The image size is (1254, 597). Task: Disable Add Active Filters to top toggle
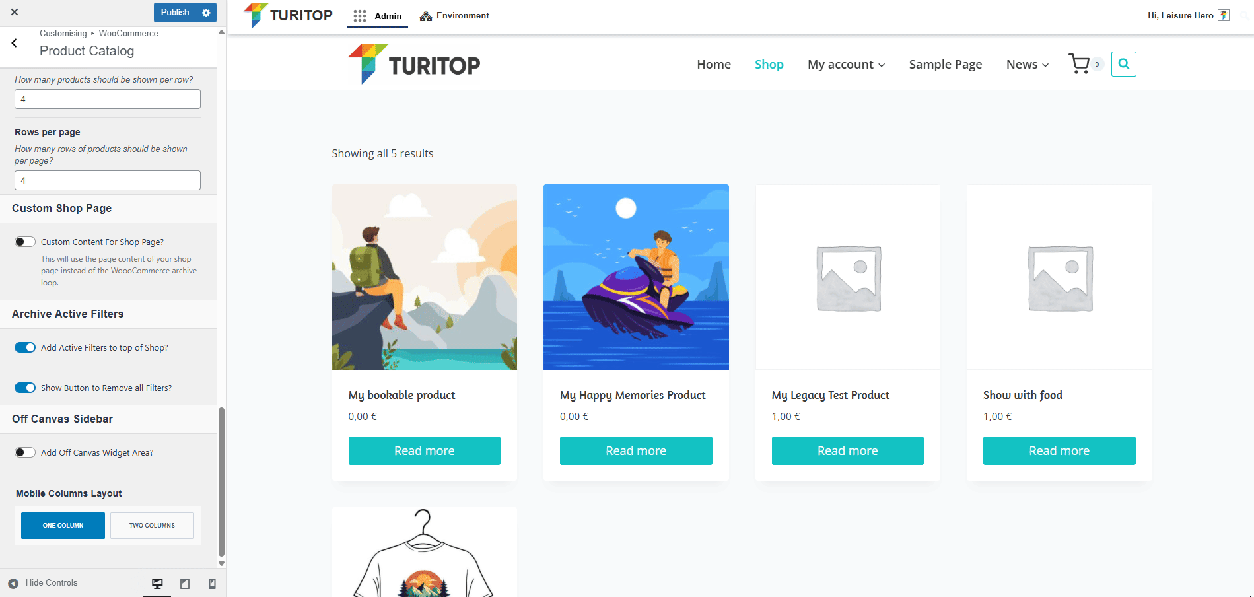25,347
